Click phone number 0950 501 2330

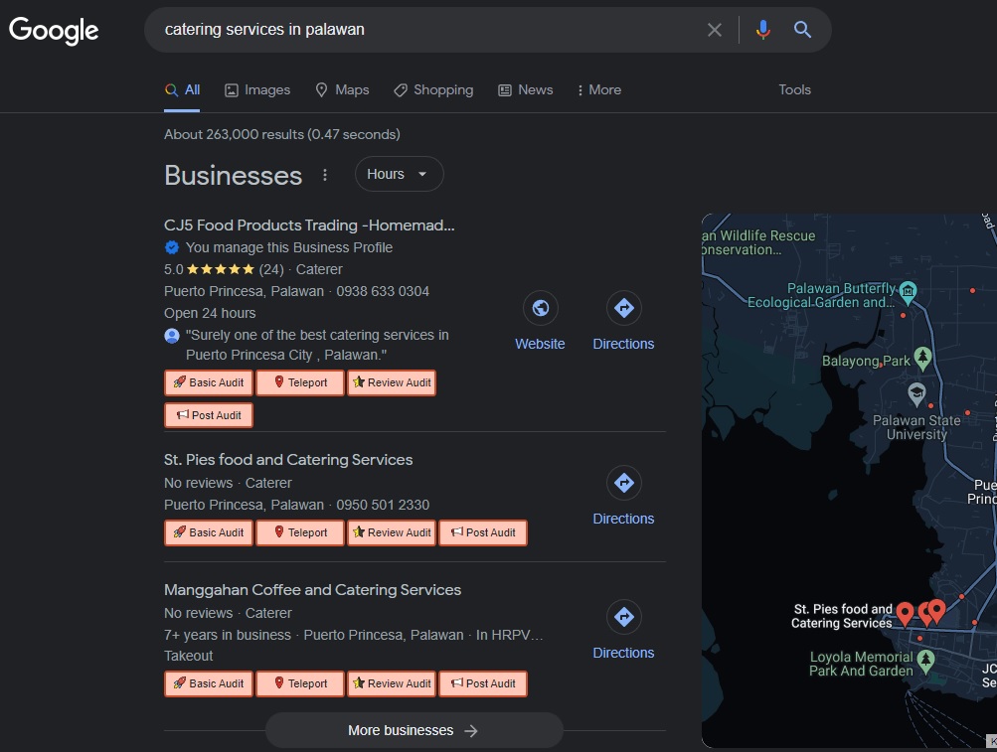(383, 505)
